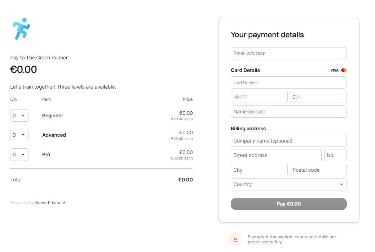Click the Postal code field

(318, 170)
